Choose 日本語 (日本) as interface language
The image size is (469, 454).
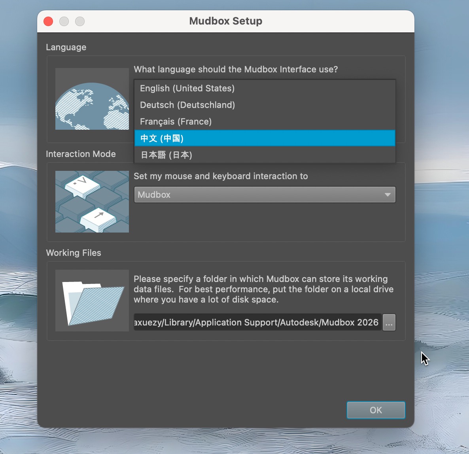[x=166, y=155]
